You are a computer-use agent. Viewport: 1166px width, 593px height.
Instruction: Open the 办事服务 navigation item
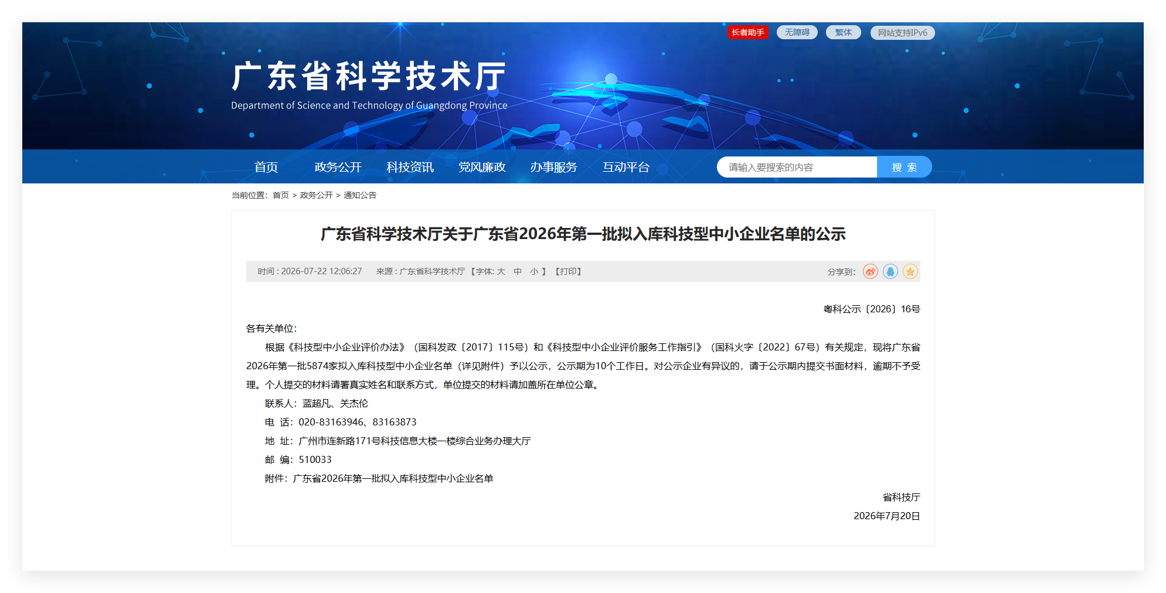554,167
